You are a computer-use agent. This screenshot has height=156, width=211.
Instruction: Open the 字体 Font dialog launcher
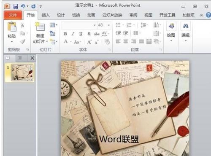pos(109,49)
